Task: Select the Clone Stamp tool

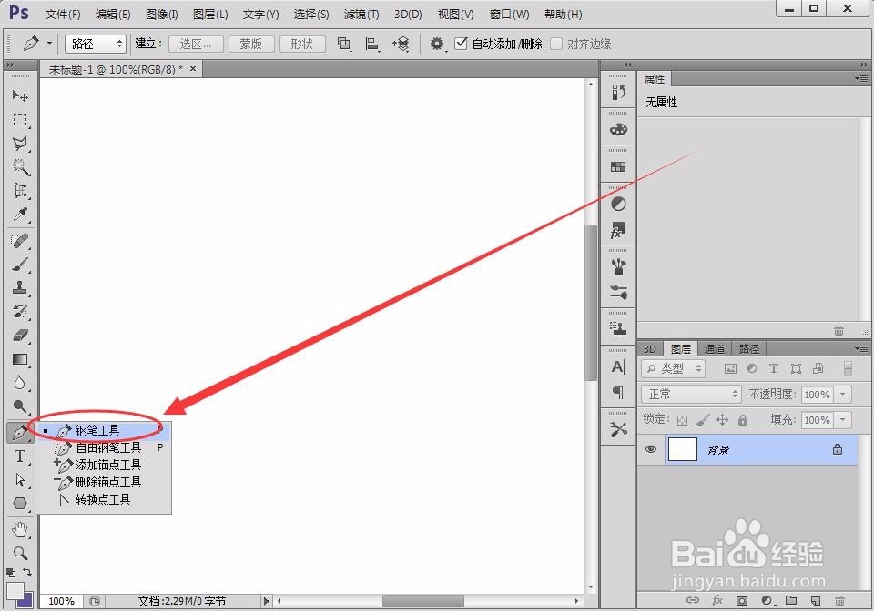Action: (20, 288)
